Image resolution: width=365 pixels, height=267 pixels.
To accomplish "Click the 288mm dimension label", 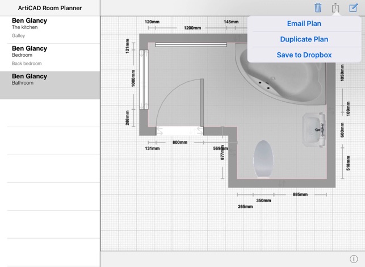I will pyautogui.click(x=127, y=118).
